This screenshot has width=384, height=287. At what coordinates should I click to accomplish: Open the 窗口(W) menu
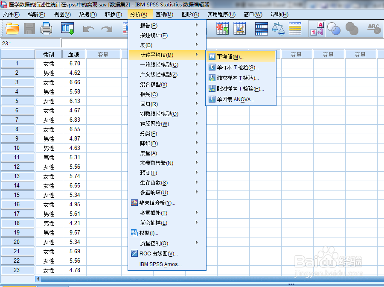click(x=253, y=15)
